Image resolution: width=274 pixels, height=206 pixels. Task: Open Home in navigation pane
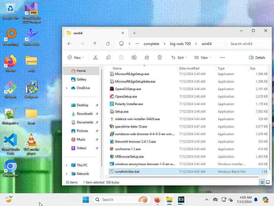pos(81,71)
